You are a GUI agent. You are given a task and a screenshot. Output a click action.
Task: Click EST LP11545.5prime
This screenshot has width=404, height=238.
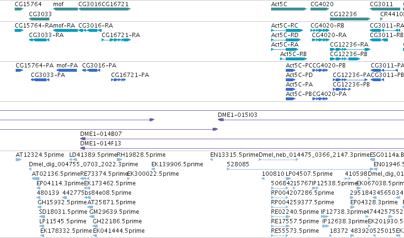pyautogui.click(x=63, y=222)
